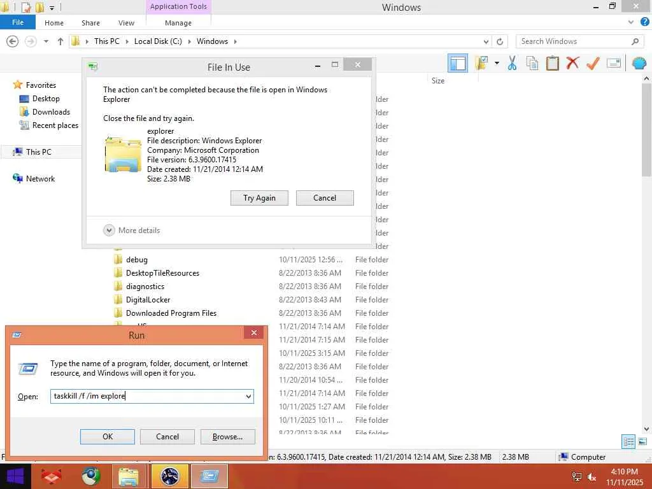This screenshot has width=652, height=489.
Task: Open the folder options dropdown arrow
Action: pos(497,63)
